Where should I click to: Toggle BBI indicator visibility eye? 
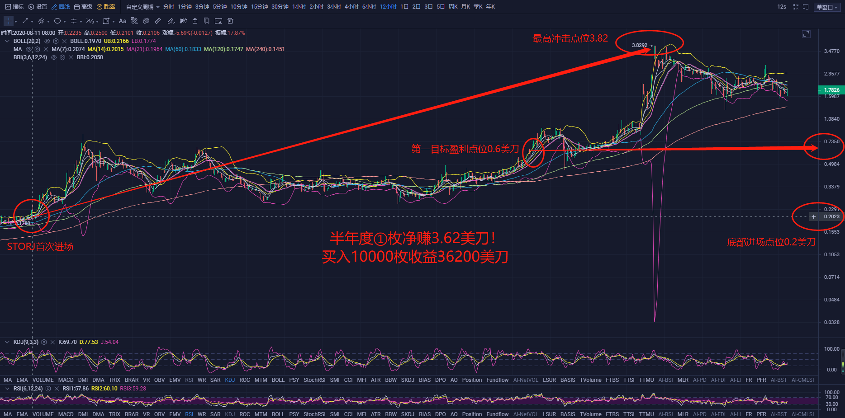[54, 57]
